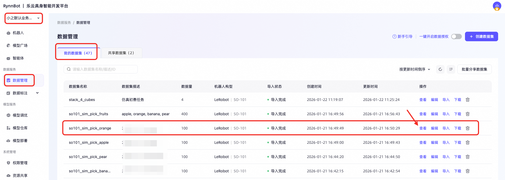Click 下载 for so101_sim_pick_fruits
This screenshot has width=505, height=180.
tap(458, 114)
